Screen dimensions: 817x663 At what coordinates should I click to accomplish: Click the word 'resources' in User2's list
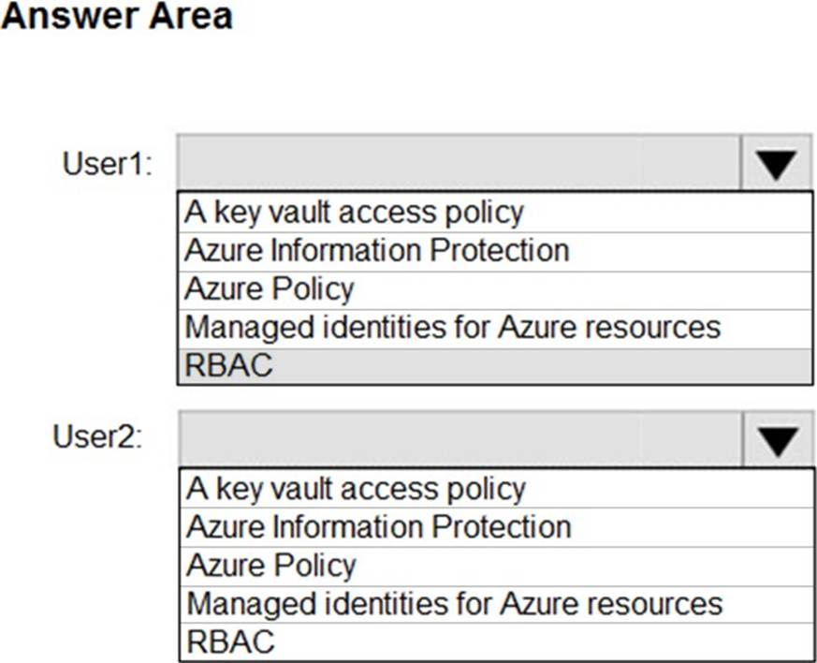pos(664,603)
